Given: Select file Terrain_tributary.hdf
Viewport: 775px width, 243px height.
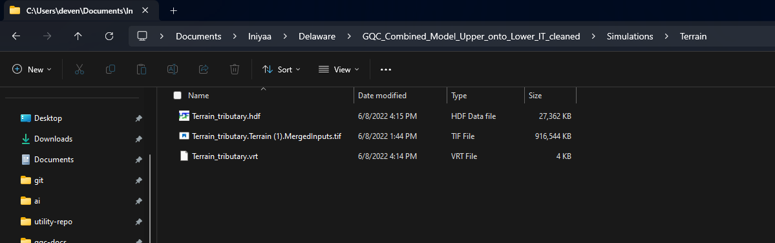Looking at the screenshot, I should 226,116.
